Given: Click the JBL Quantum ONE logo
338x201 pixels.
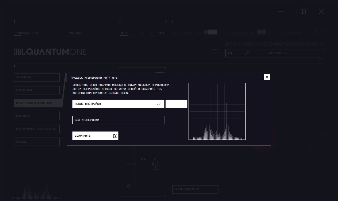Looking at the screenshot, I should tap(50, 52).
